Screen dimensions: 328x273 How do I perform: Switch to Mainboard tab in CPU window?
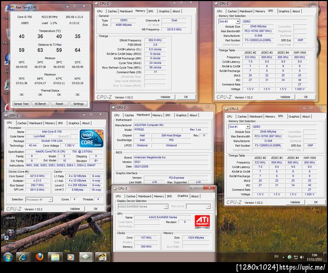coord(36,123)
